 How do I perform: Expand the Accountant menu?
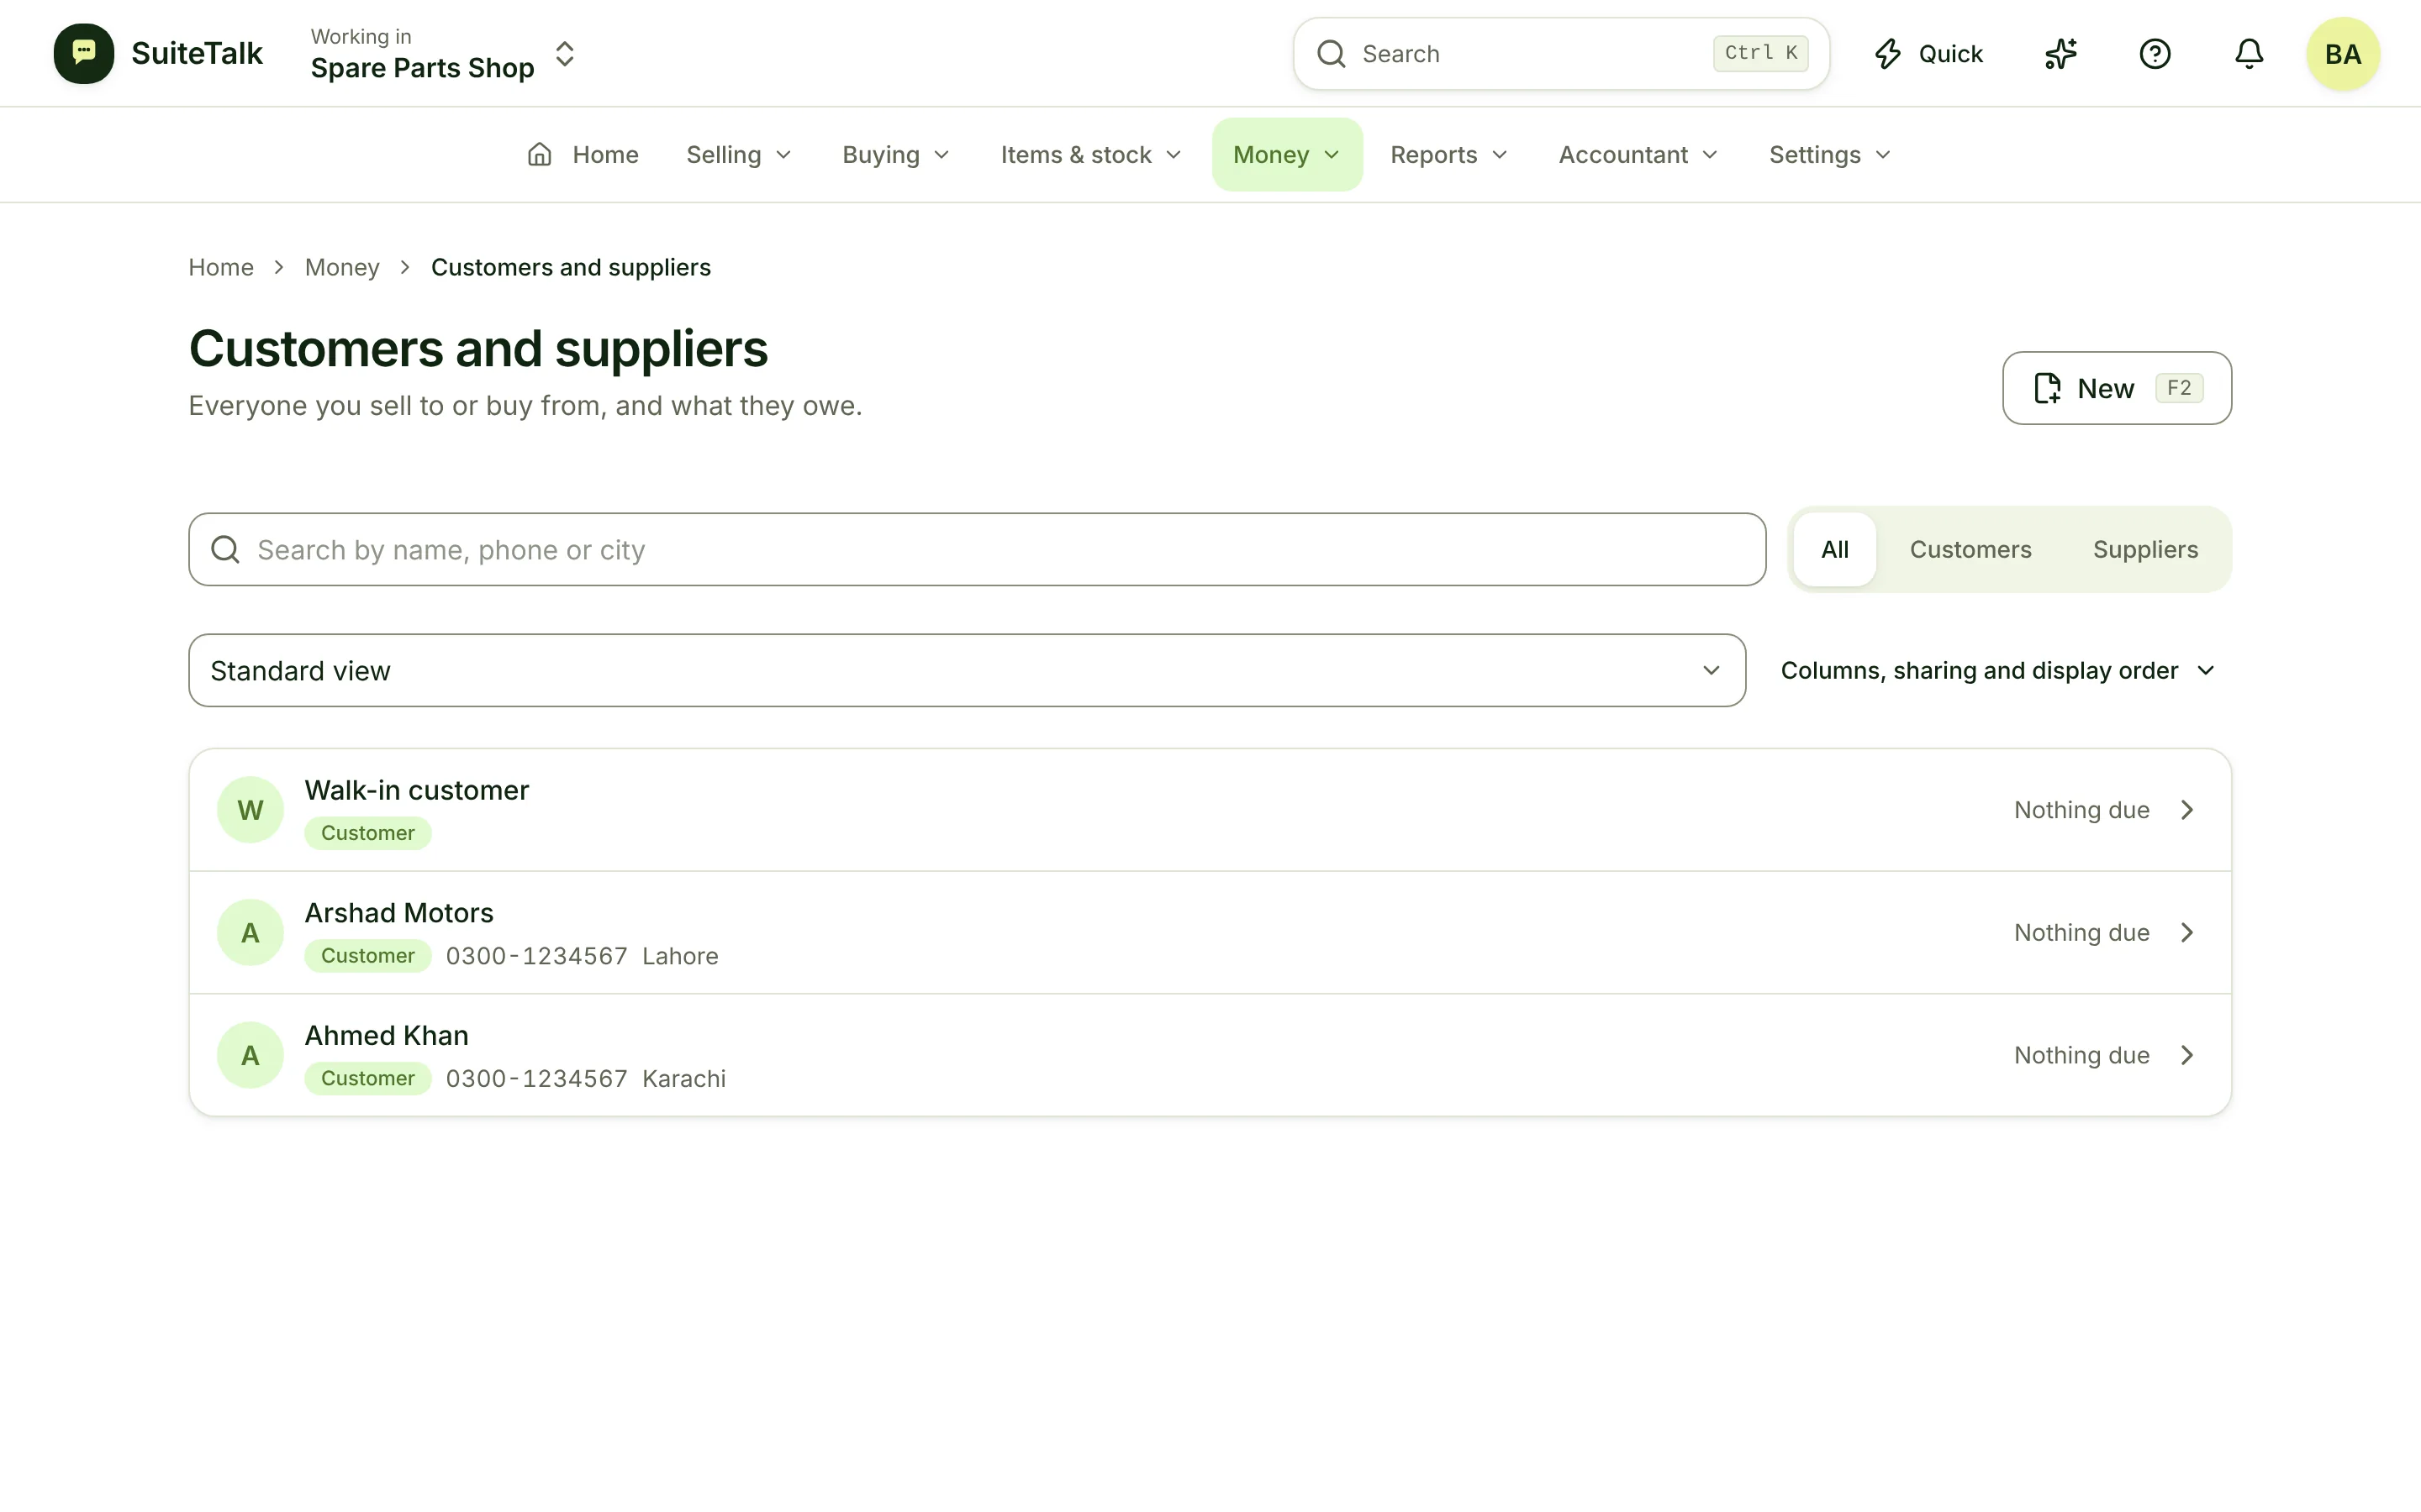pos(1638,155)
